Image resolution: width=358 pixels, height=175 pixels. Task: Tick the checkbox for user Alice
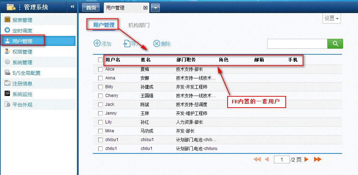coord(100,69)
